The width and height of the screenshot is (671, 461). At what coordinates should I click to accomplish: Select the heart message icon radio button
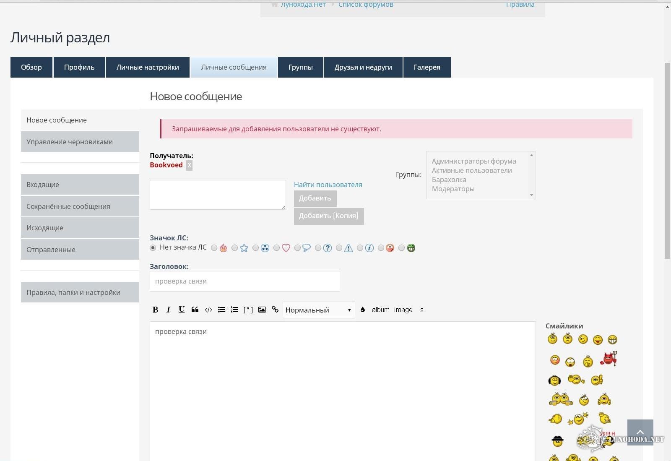276,248
